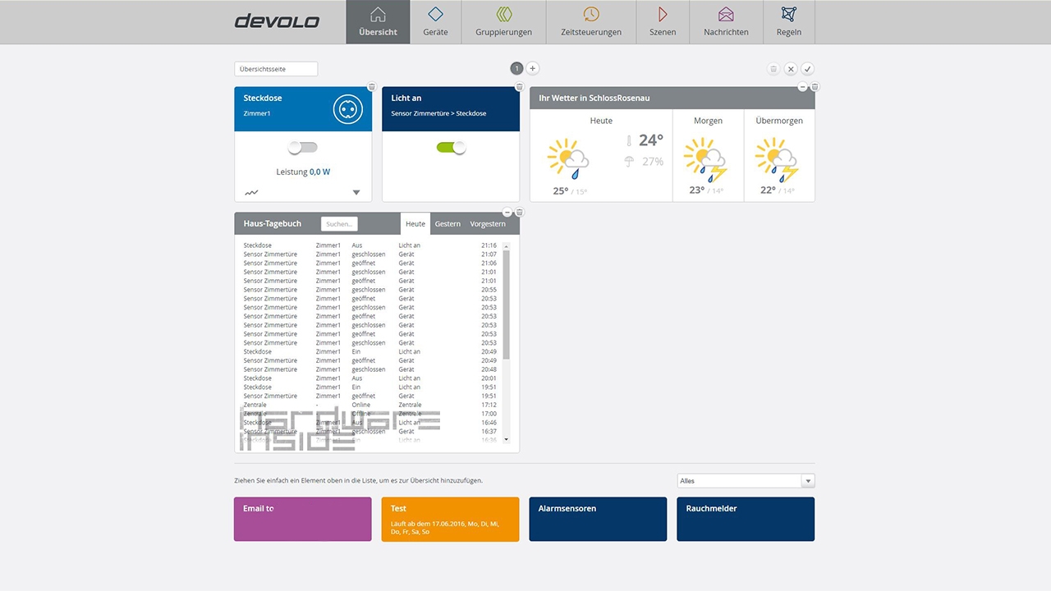Add a new dashboard page with plus
The width and height of the screenshot is (1051, 591).
[532, 69]
